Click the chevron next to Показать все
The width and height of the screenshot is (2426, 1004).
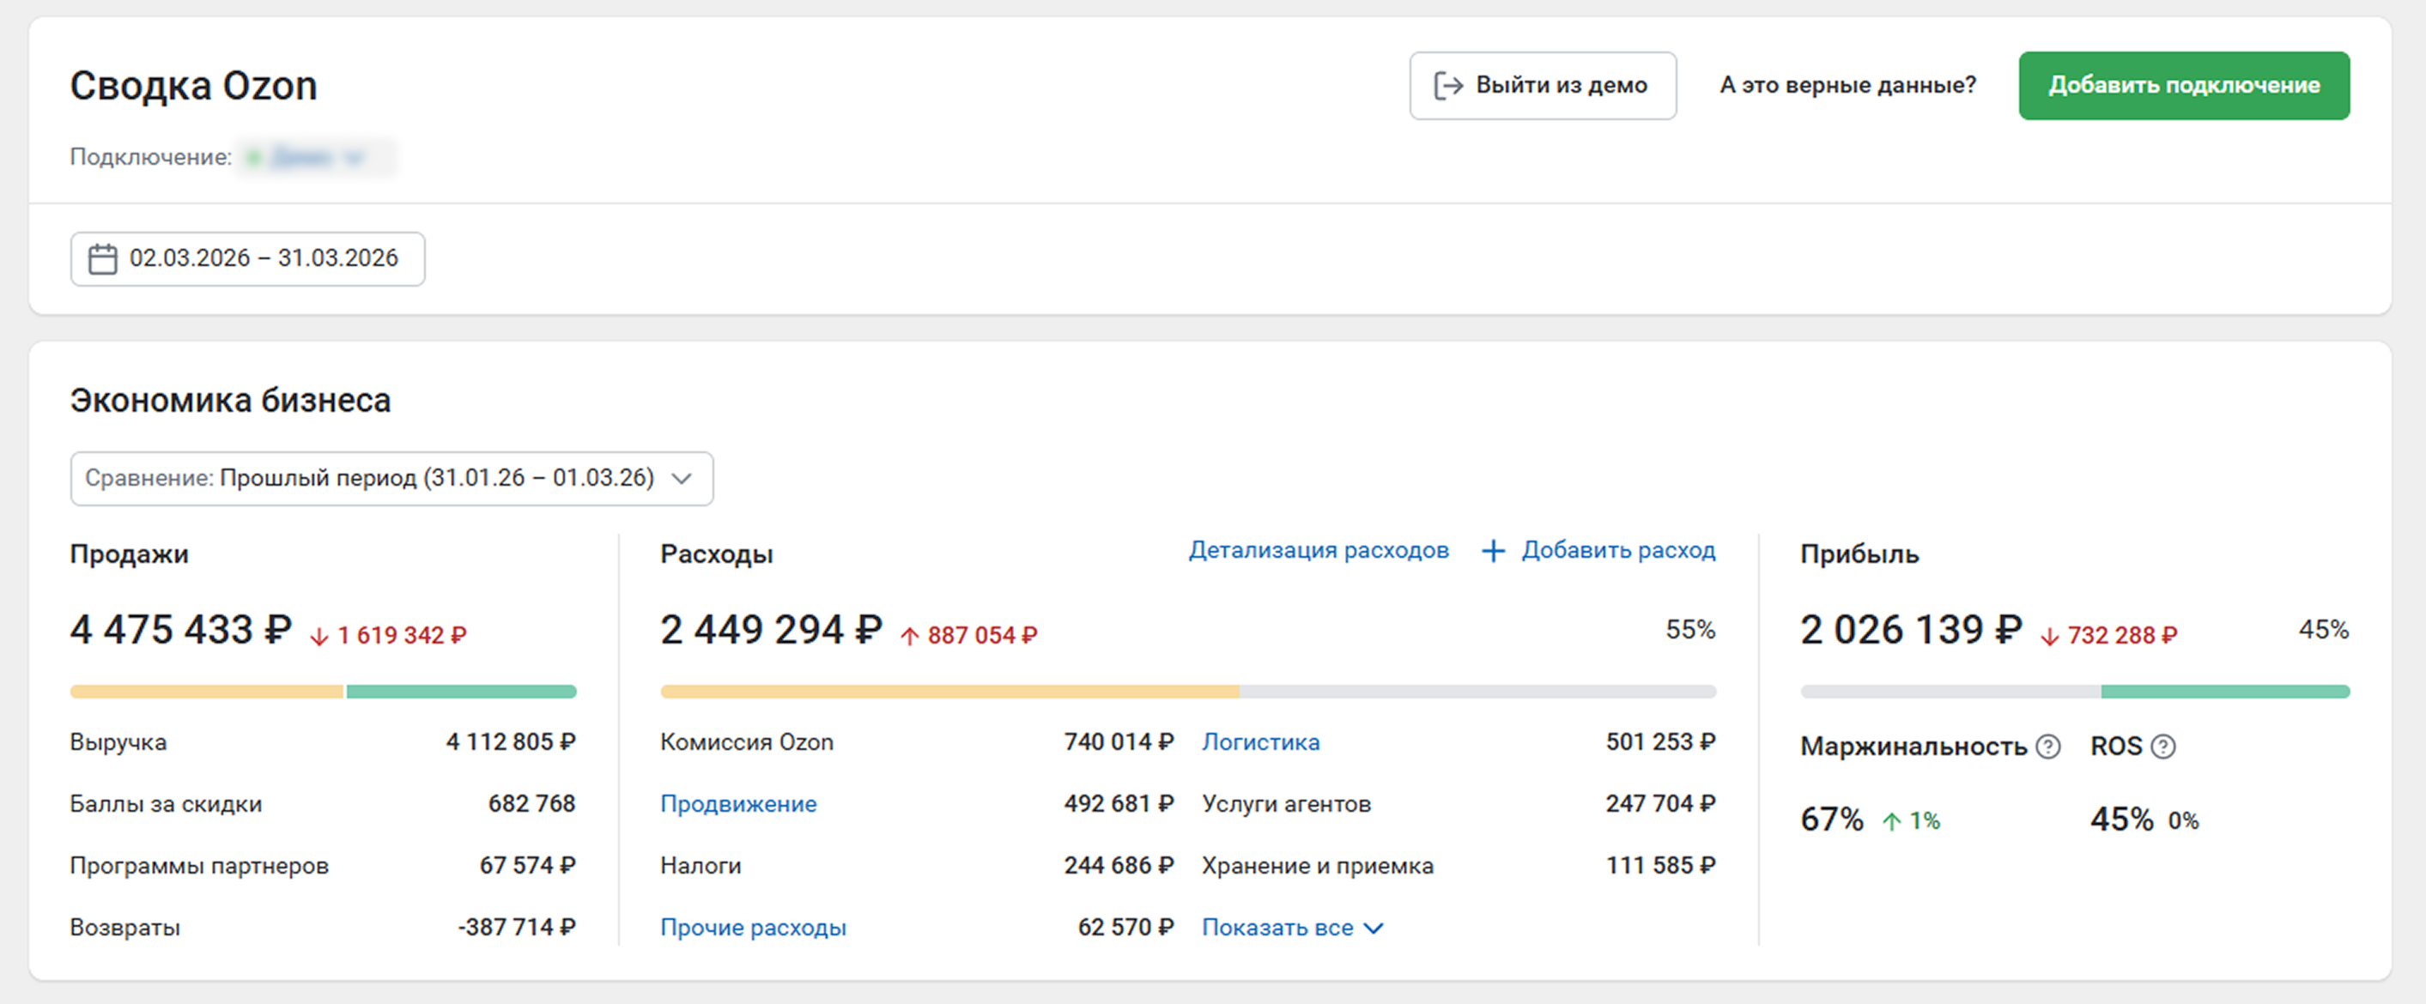coord(1374,928)
